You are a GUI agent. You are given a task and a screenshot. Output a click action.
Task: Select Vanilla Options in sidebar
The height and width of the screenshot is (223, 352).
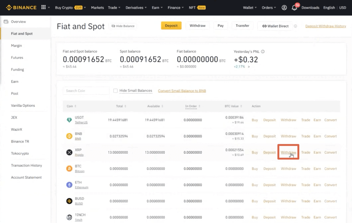[23, 105]
